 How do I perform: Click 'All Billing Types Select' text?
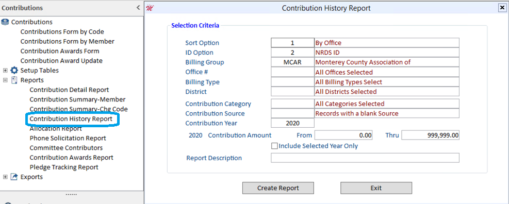pos(349,82)
